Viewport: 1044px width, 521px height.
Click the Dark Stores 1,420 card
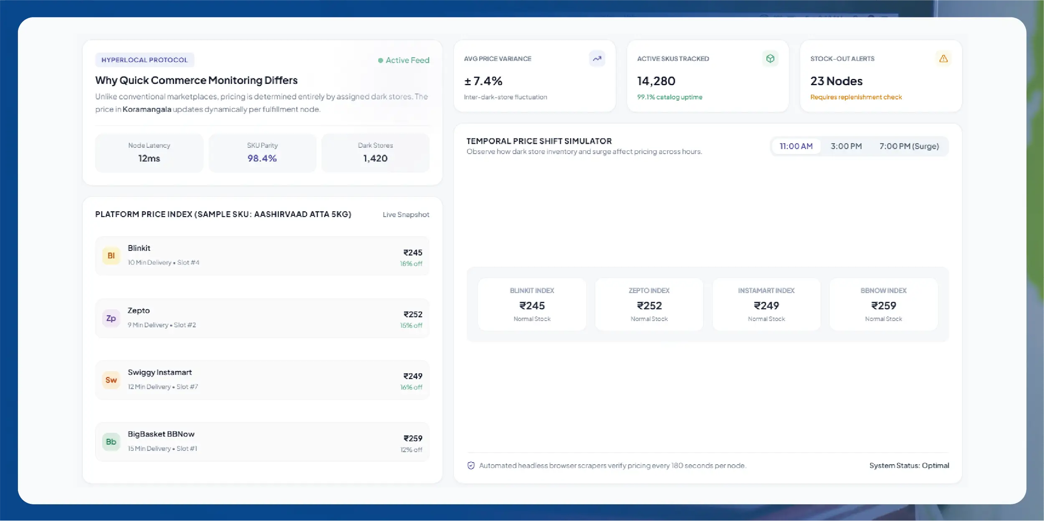tap(375, 152)
